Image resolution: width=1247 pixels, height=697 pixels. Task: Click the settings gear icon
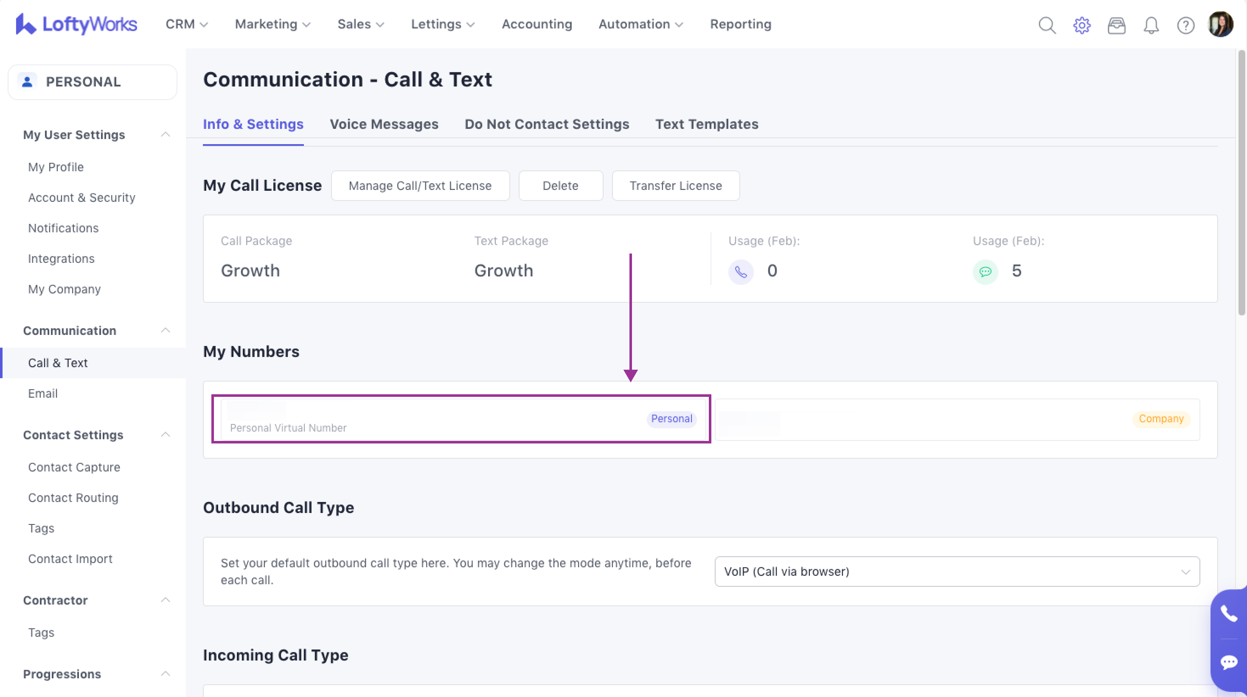(1081, 25)
